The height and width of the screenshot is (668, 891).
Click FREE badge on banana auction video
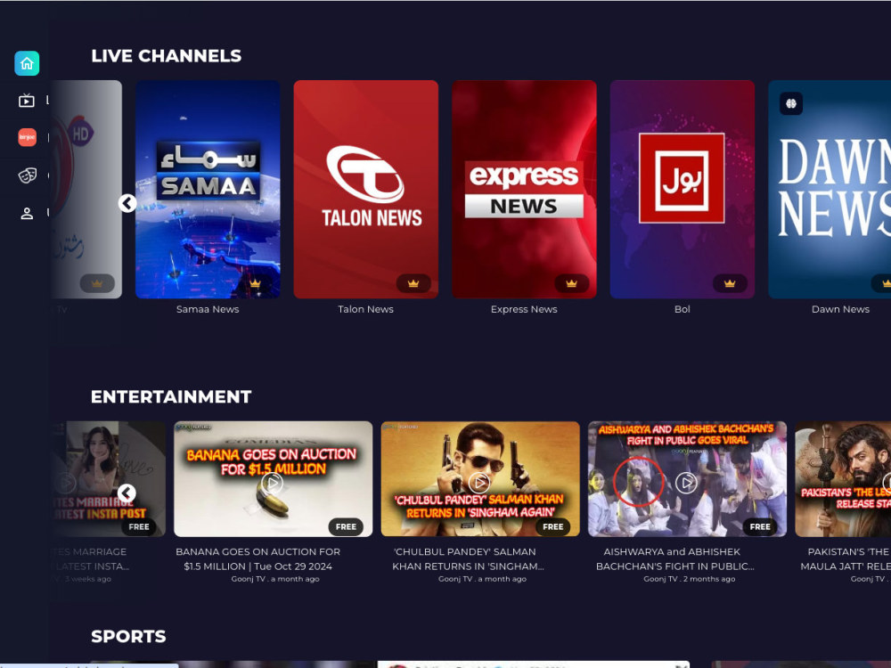tap(346, 526)
